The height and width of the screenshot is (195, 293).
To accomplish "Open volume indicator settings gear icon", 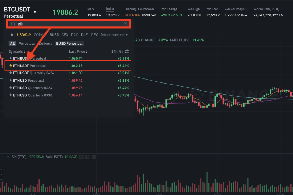I will coord(88,157).
